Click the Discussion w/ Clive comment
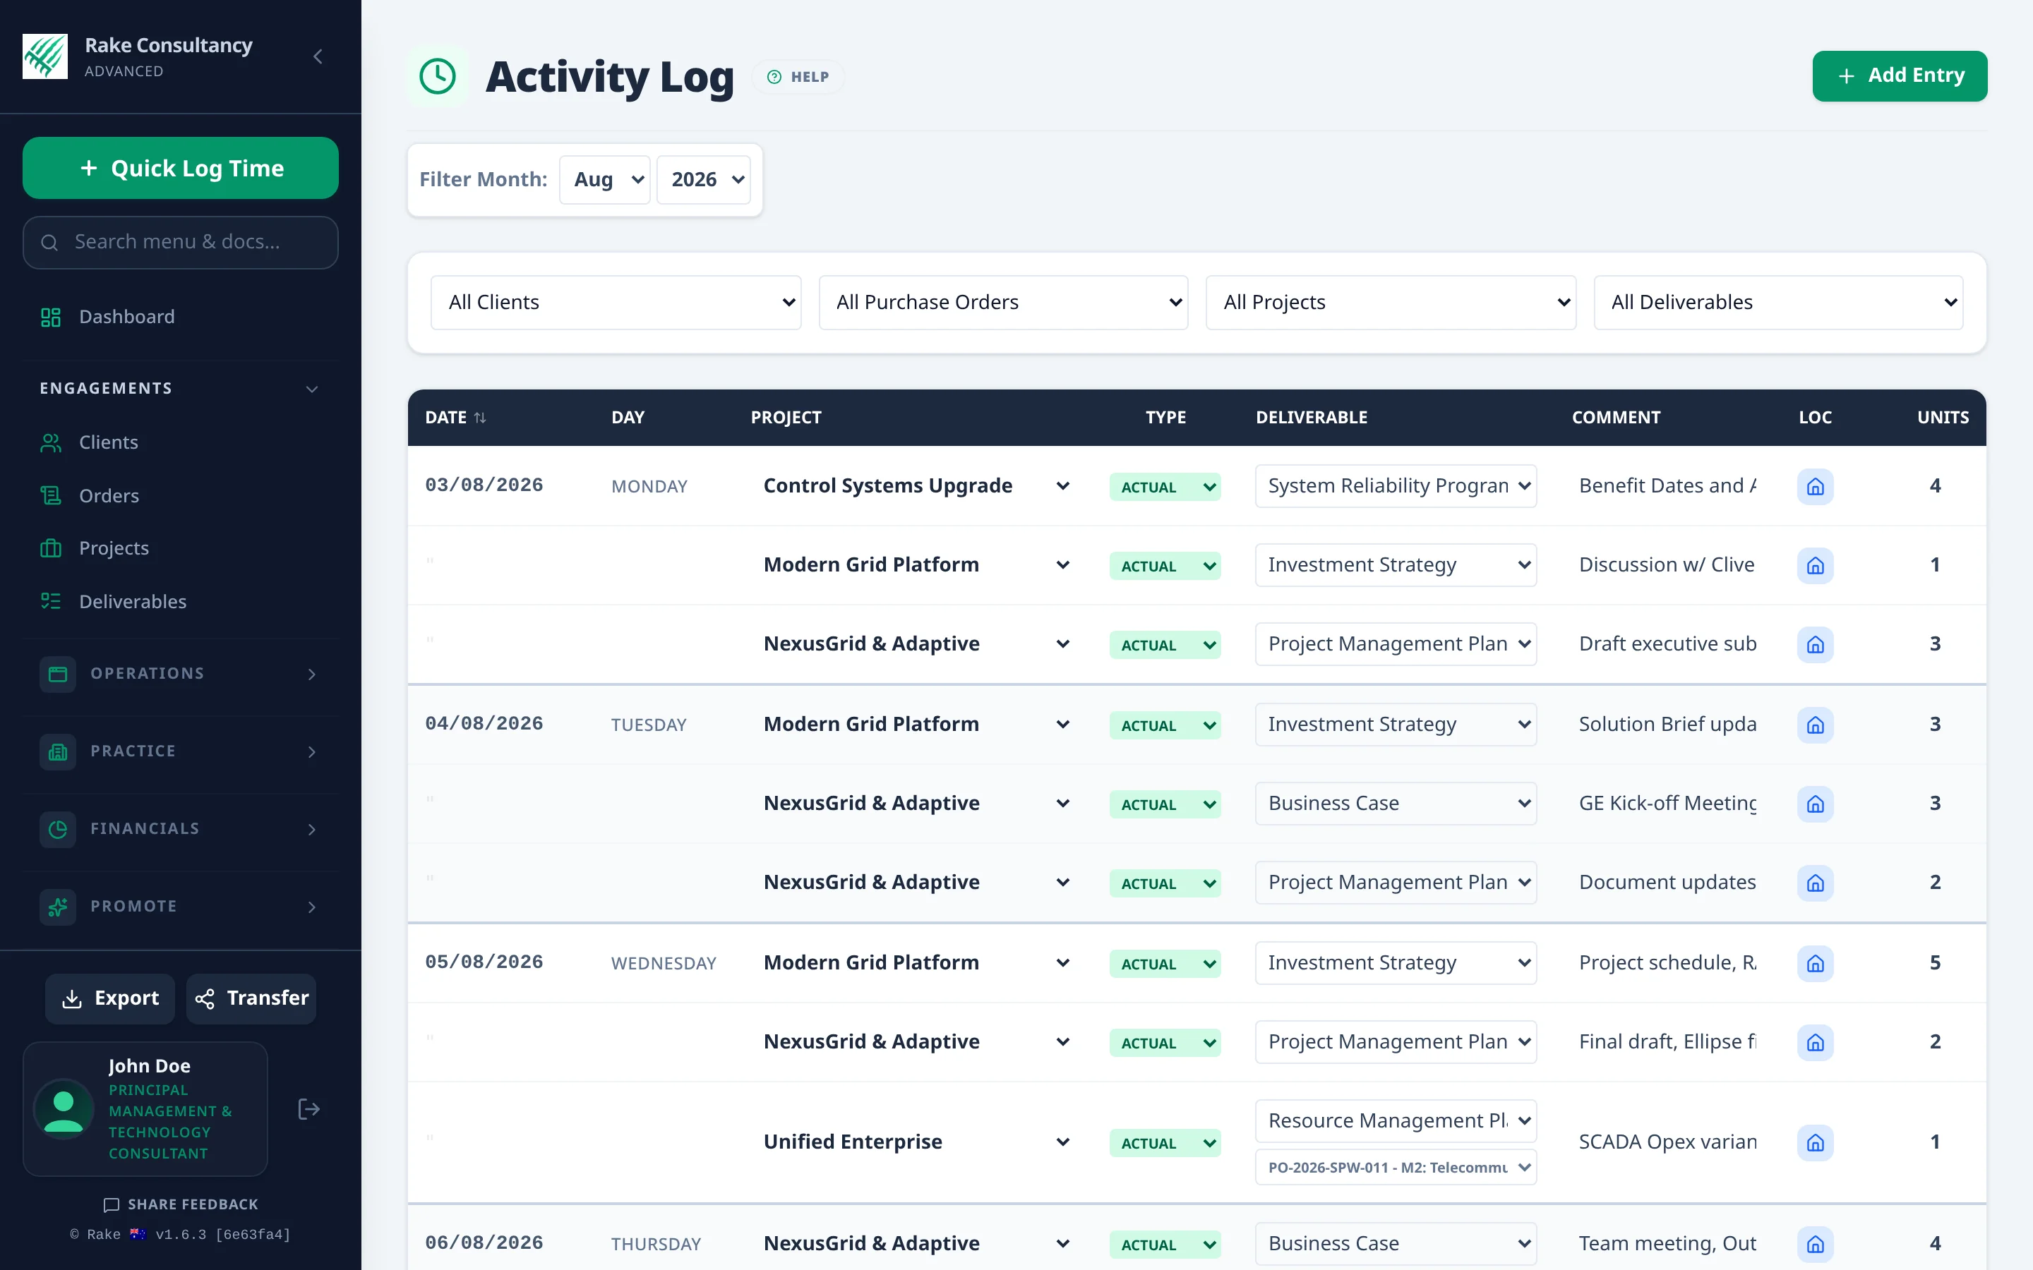Image resolution: width=2033 pixels, height=1270 pixels. pyautogui.click(x=1667, y=564)
